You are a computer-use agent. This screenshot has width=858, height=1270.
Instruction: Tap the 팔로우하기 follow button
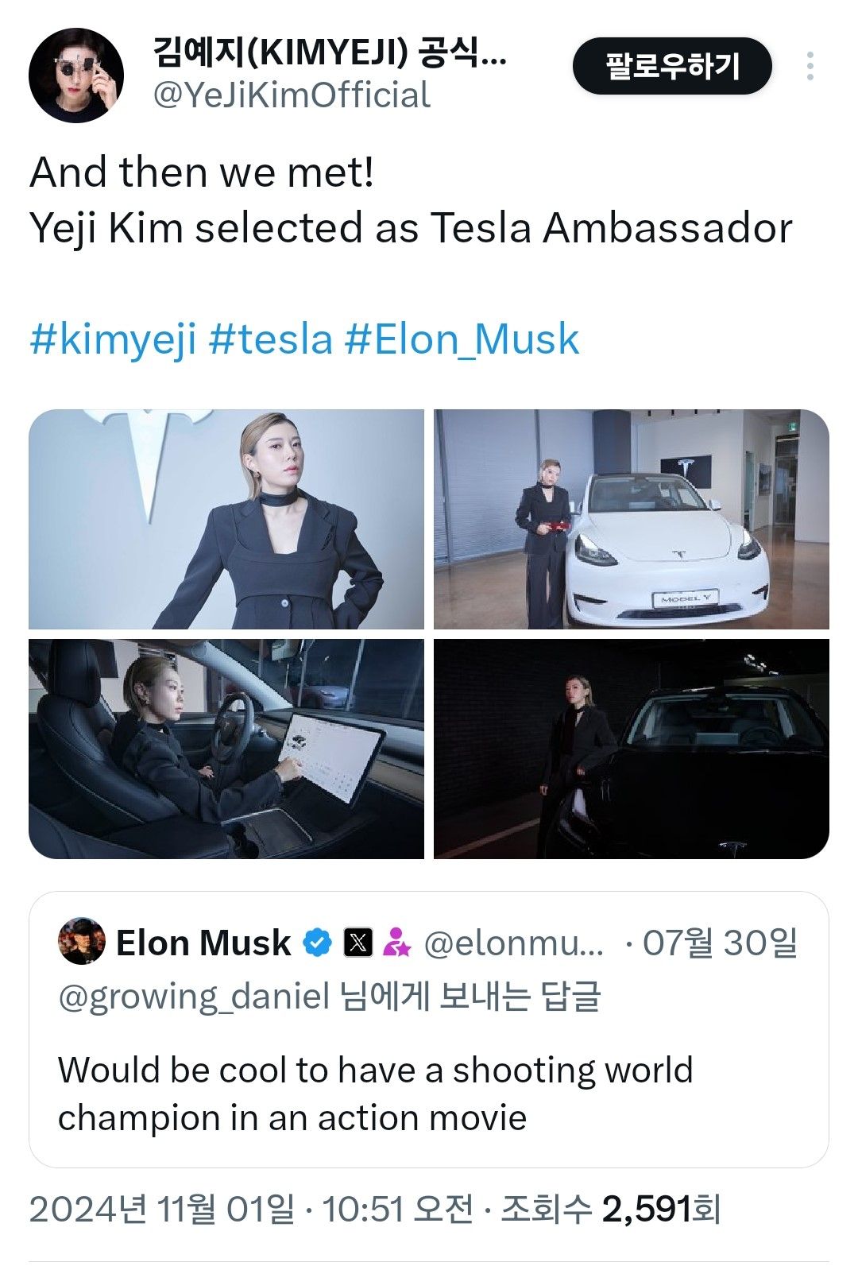[671, 66]
